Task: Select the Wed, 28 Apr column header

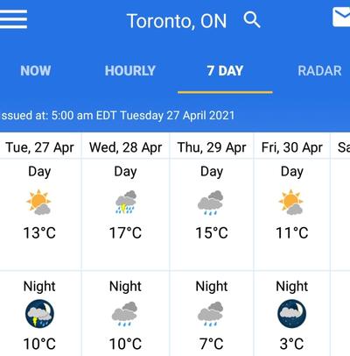Action: coord(125,147)
